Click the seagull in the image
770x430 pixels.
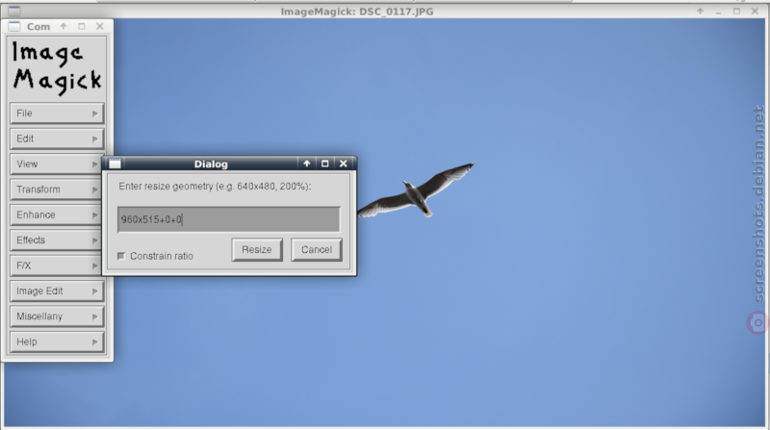(x=416, y=191)
